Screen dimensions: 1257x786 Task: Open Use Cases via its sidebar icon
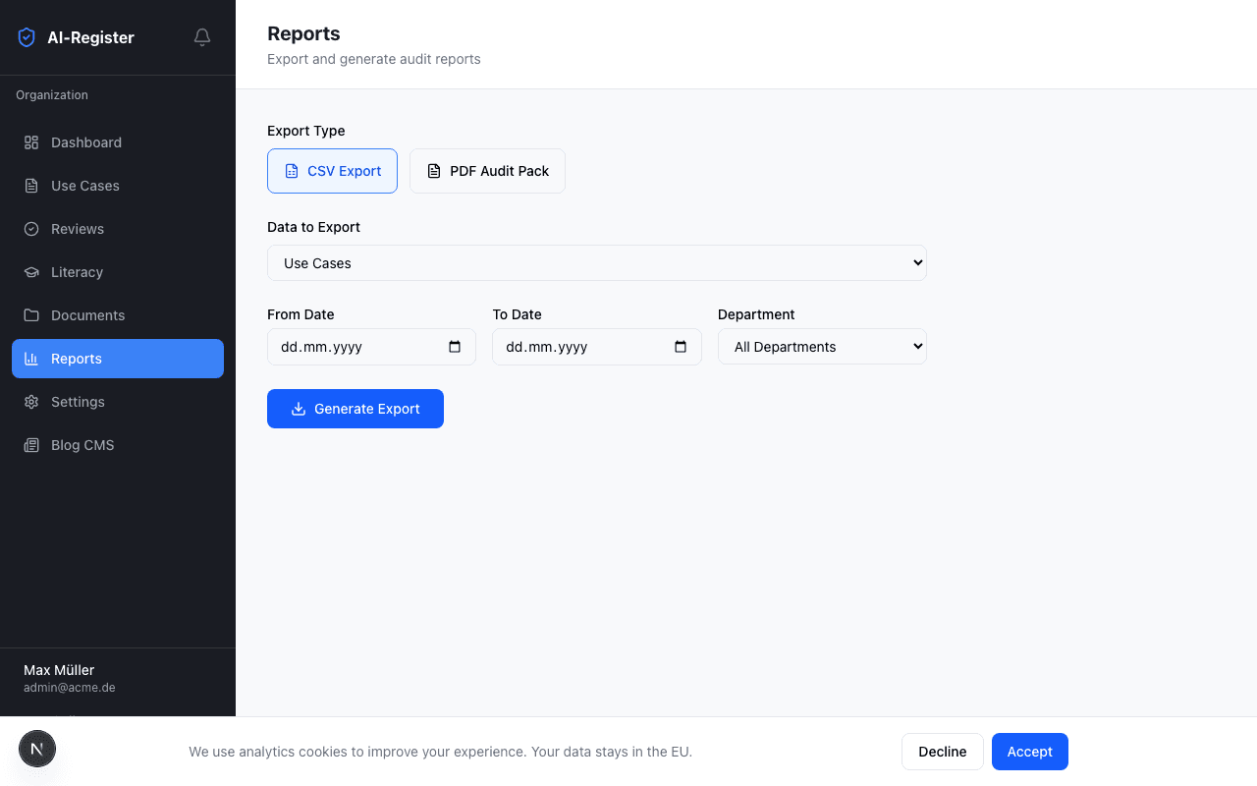click(30, 185)
